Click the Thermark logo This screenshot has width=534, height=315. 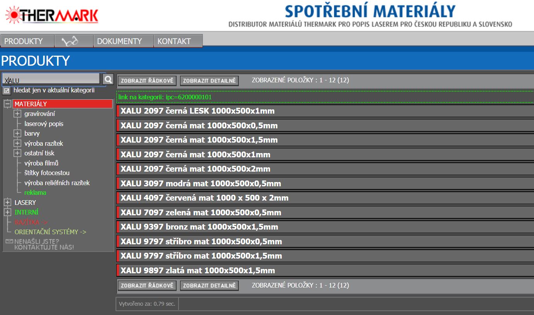[52, 15]
